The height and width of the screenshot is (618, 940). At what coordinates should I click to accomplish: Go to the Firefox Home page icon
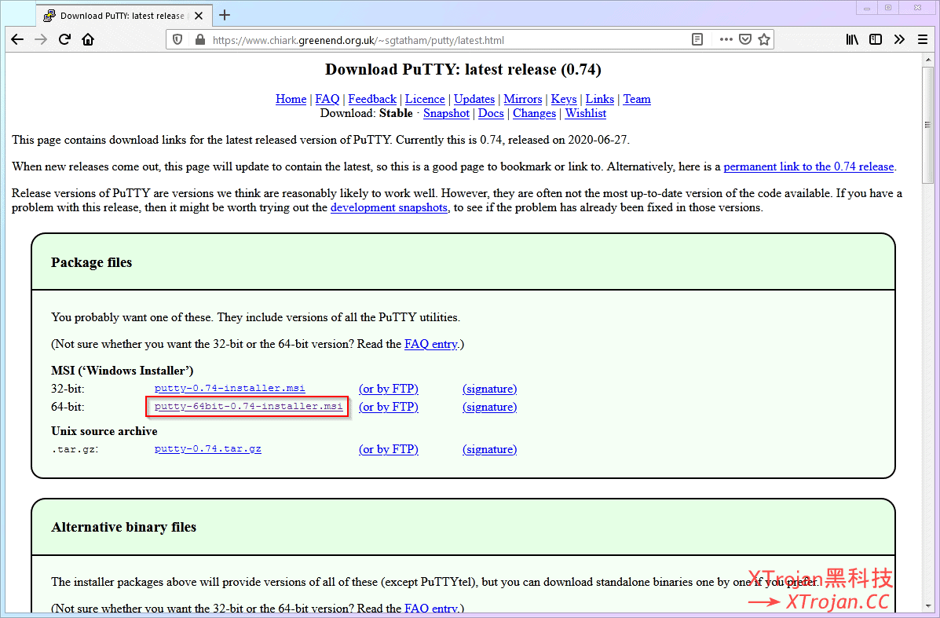pos(88,40)
